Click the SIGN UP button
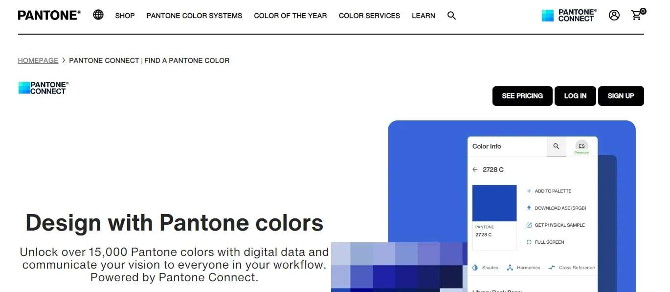The width and height of the screenshot is (670, 292). (621, 96)
